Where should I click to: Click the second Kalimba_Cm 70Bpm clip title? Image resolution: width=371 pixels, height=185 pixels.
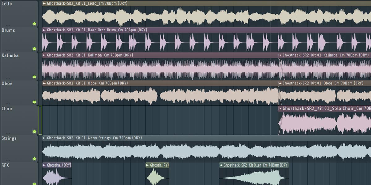pyautogui.click(x=325, y=55)
